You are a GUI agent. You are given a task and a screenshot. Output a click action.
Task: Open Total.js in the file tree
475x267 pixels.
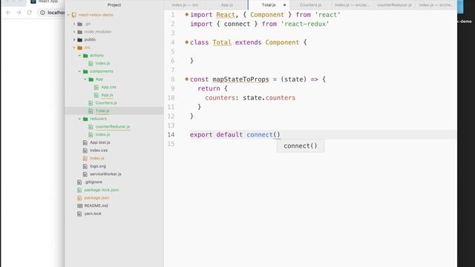pyautogui.click(x=102, y=111)
